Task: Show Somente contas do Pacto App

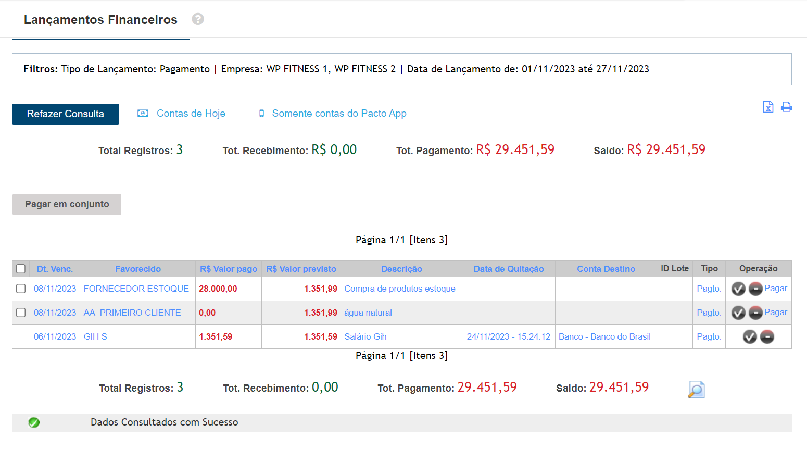Action: coord(339,114)
